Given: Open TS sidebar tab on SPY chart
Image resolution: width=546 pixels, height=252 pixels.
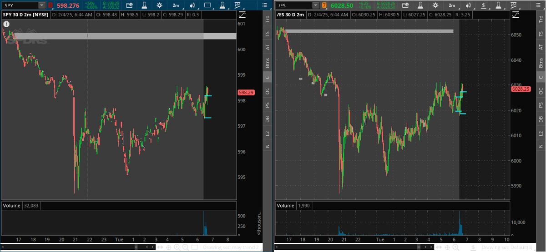Looking at the screenshot, I should pyautogui.click(x=268, y=34).
